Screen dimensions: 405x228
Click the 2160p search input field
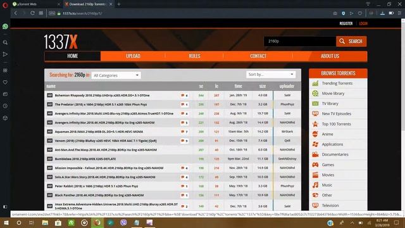click(300, 41)
